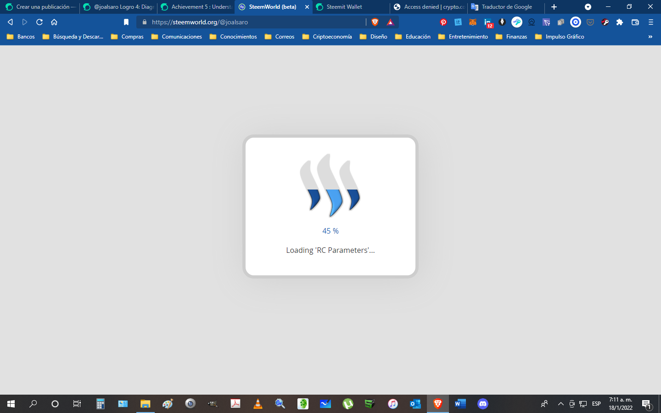Open the Brave Wallet icon

635,22
